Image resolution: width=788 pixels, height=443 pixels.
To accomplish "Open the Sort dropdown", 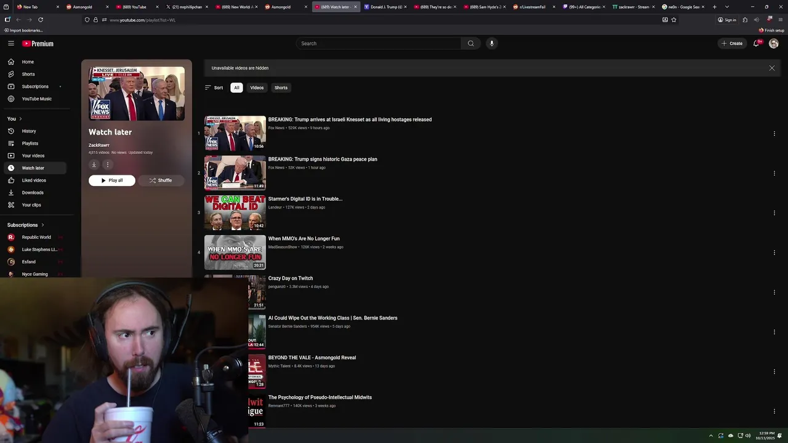I will click(214, 87).
